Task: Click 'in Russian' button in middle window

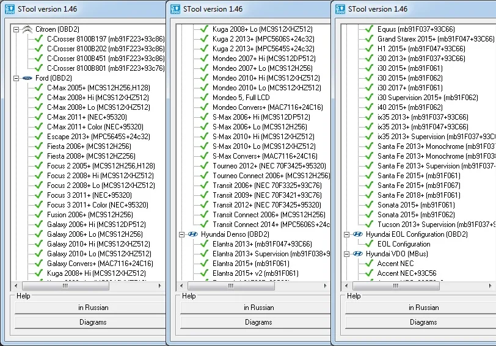Action: pos(255,308)
